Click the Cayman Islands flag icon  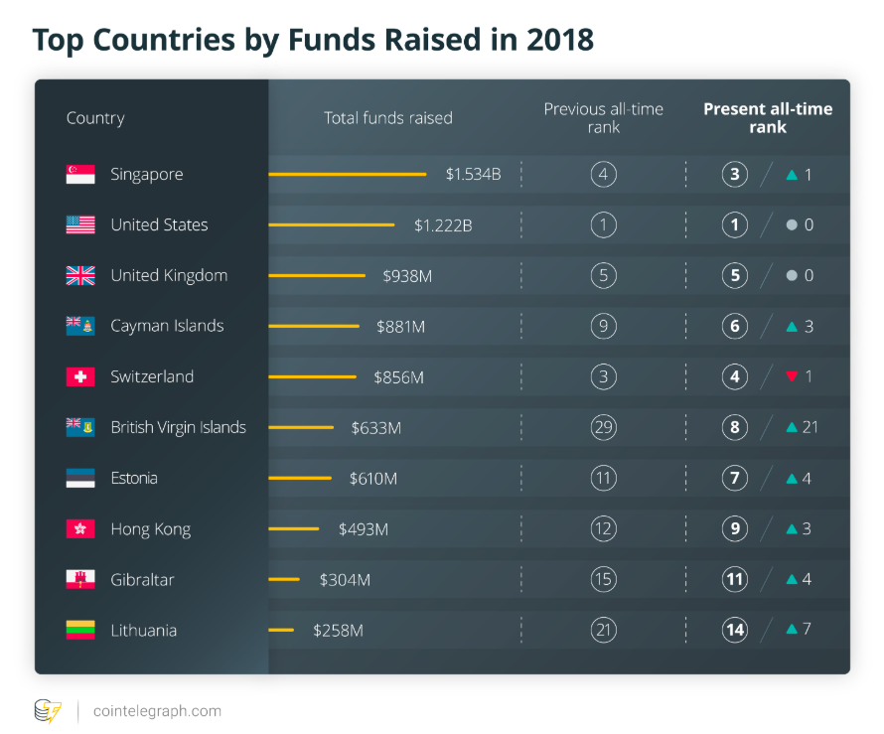(x=80, y=327)
